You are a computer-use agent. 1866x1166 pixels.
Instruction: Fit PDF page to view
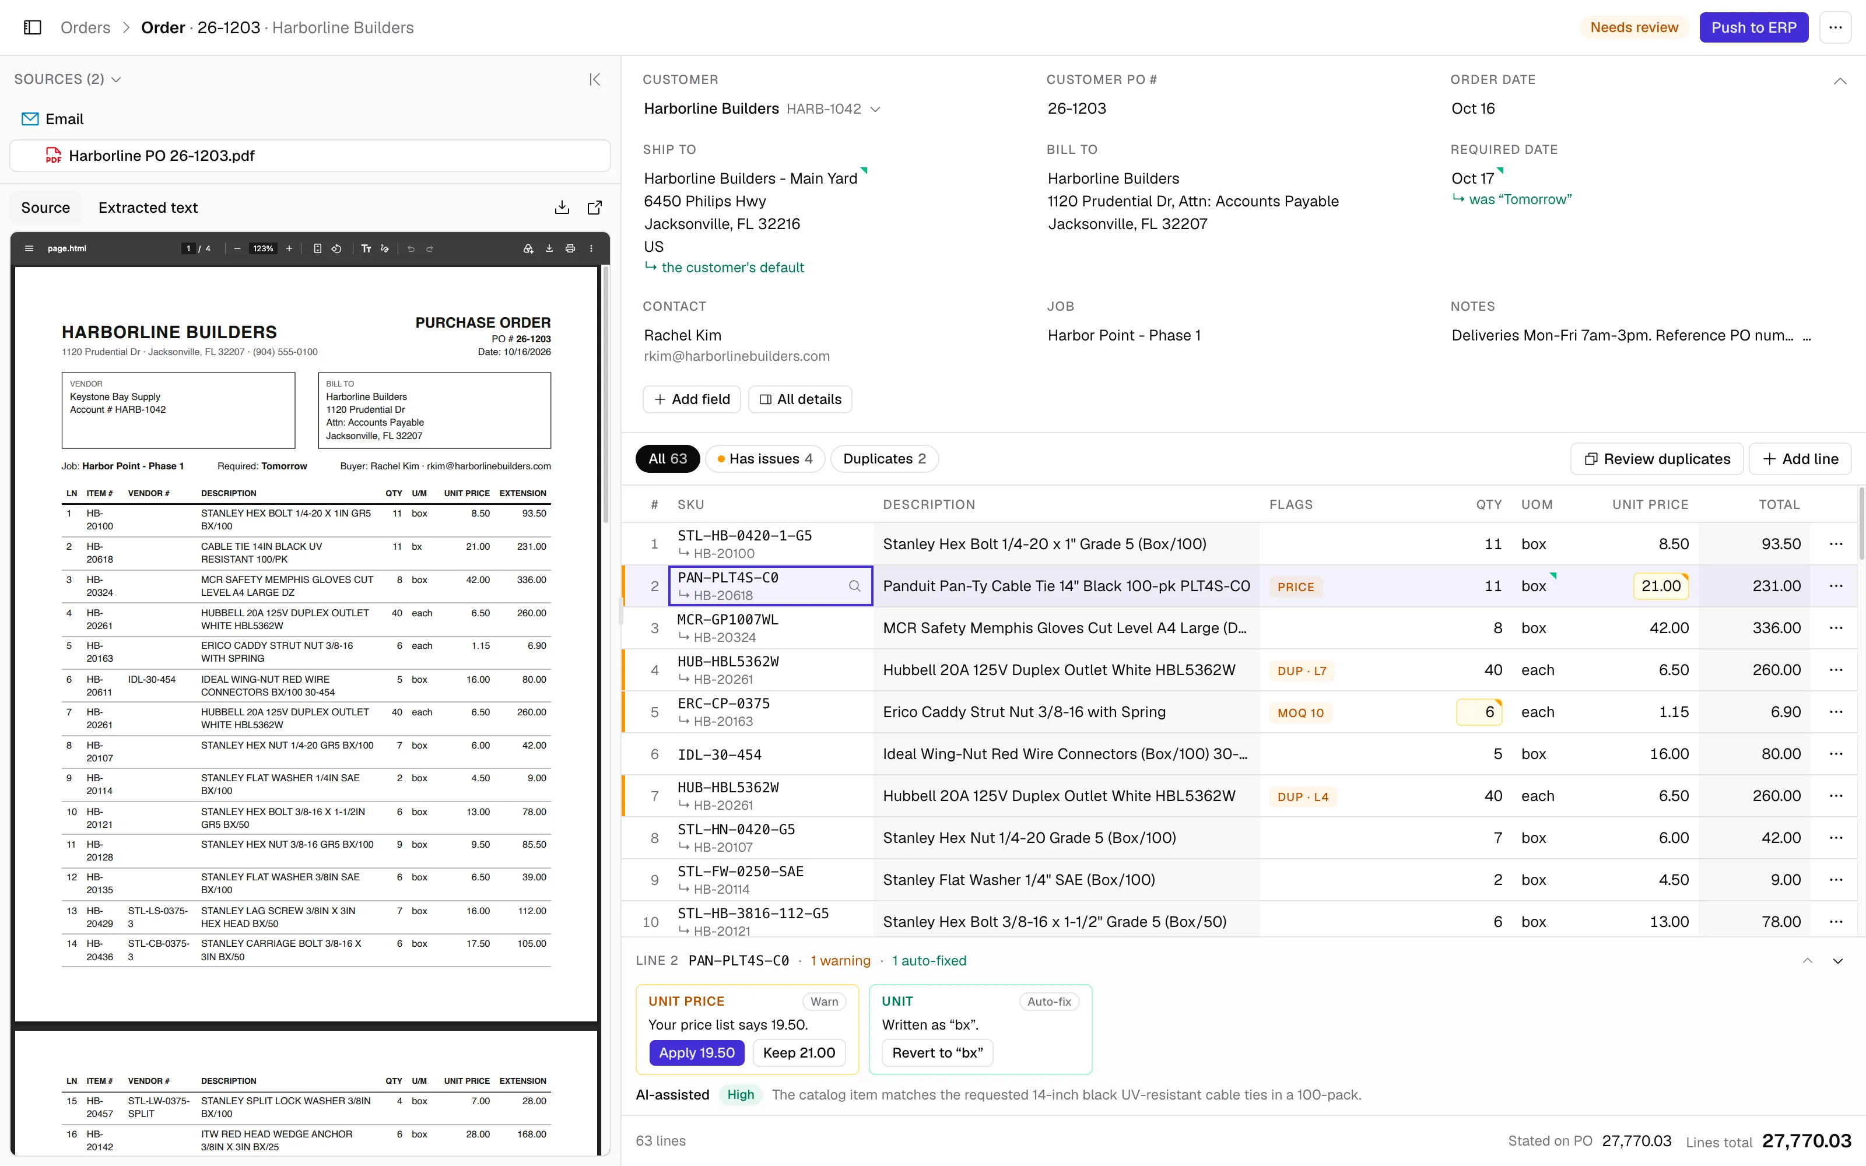(318, 248)
